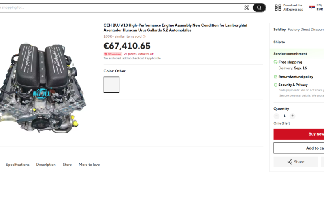This screenshot has width=324, height=216.
Task: Click the Return&refund policy icon
Action: pyautogui.click(x=275, y=77)
